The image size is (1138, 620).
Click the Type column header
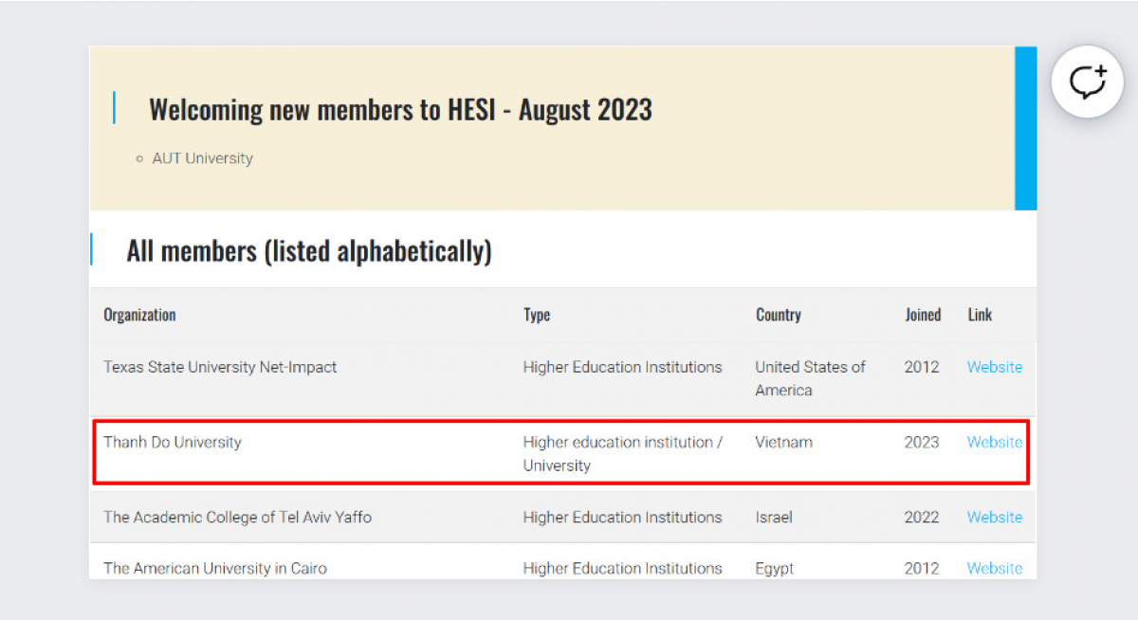[x=537, y=315]
